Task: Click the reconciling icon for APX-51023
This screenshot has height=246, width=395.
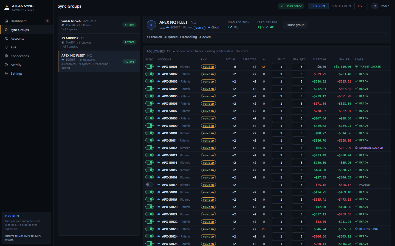Action: click(x=356, y=229)
